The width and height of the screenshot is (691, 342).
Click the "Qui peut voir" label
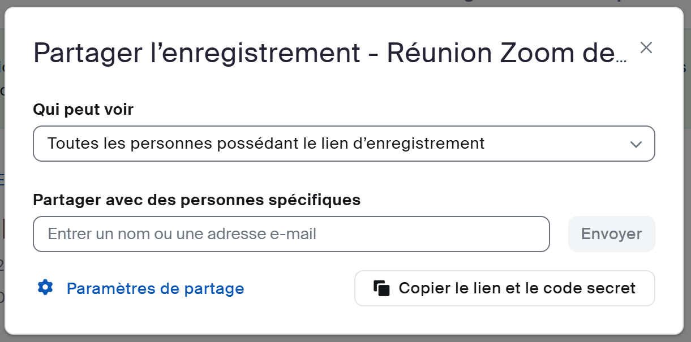pyautogui.click(x=83, y=109)
